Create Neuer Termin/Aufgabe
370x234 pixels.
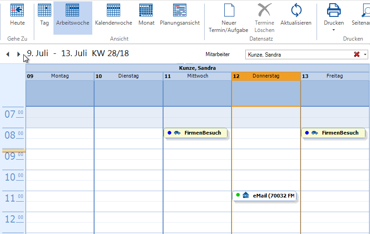click(228, 18)
